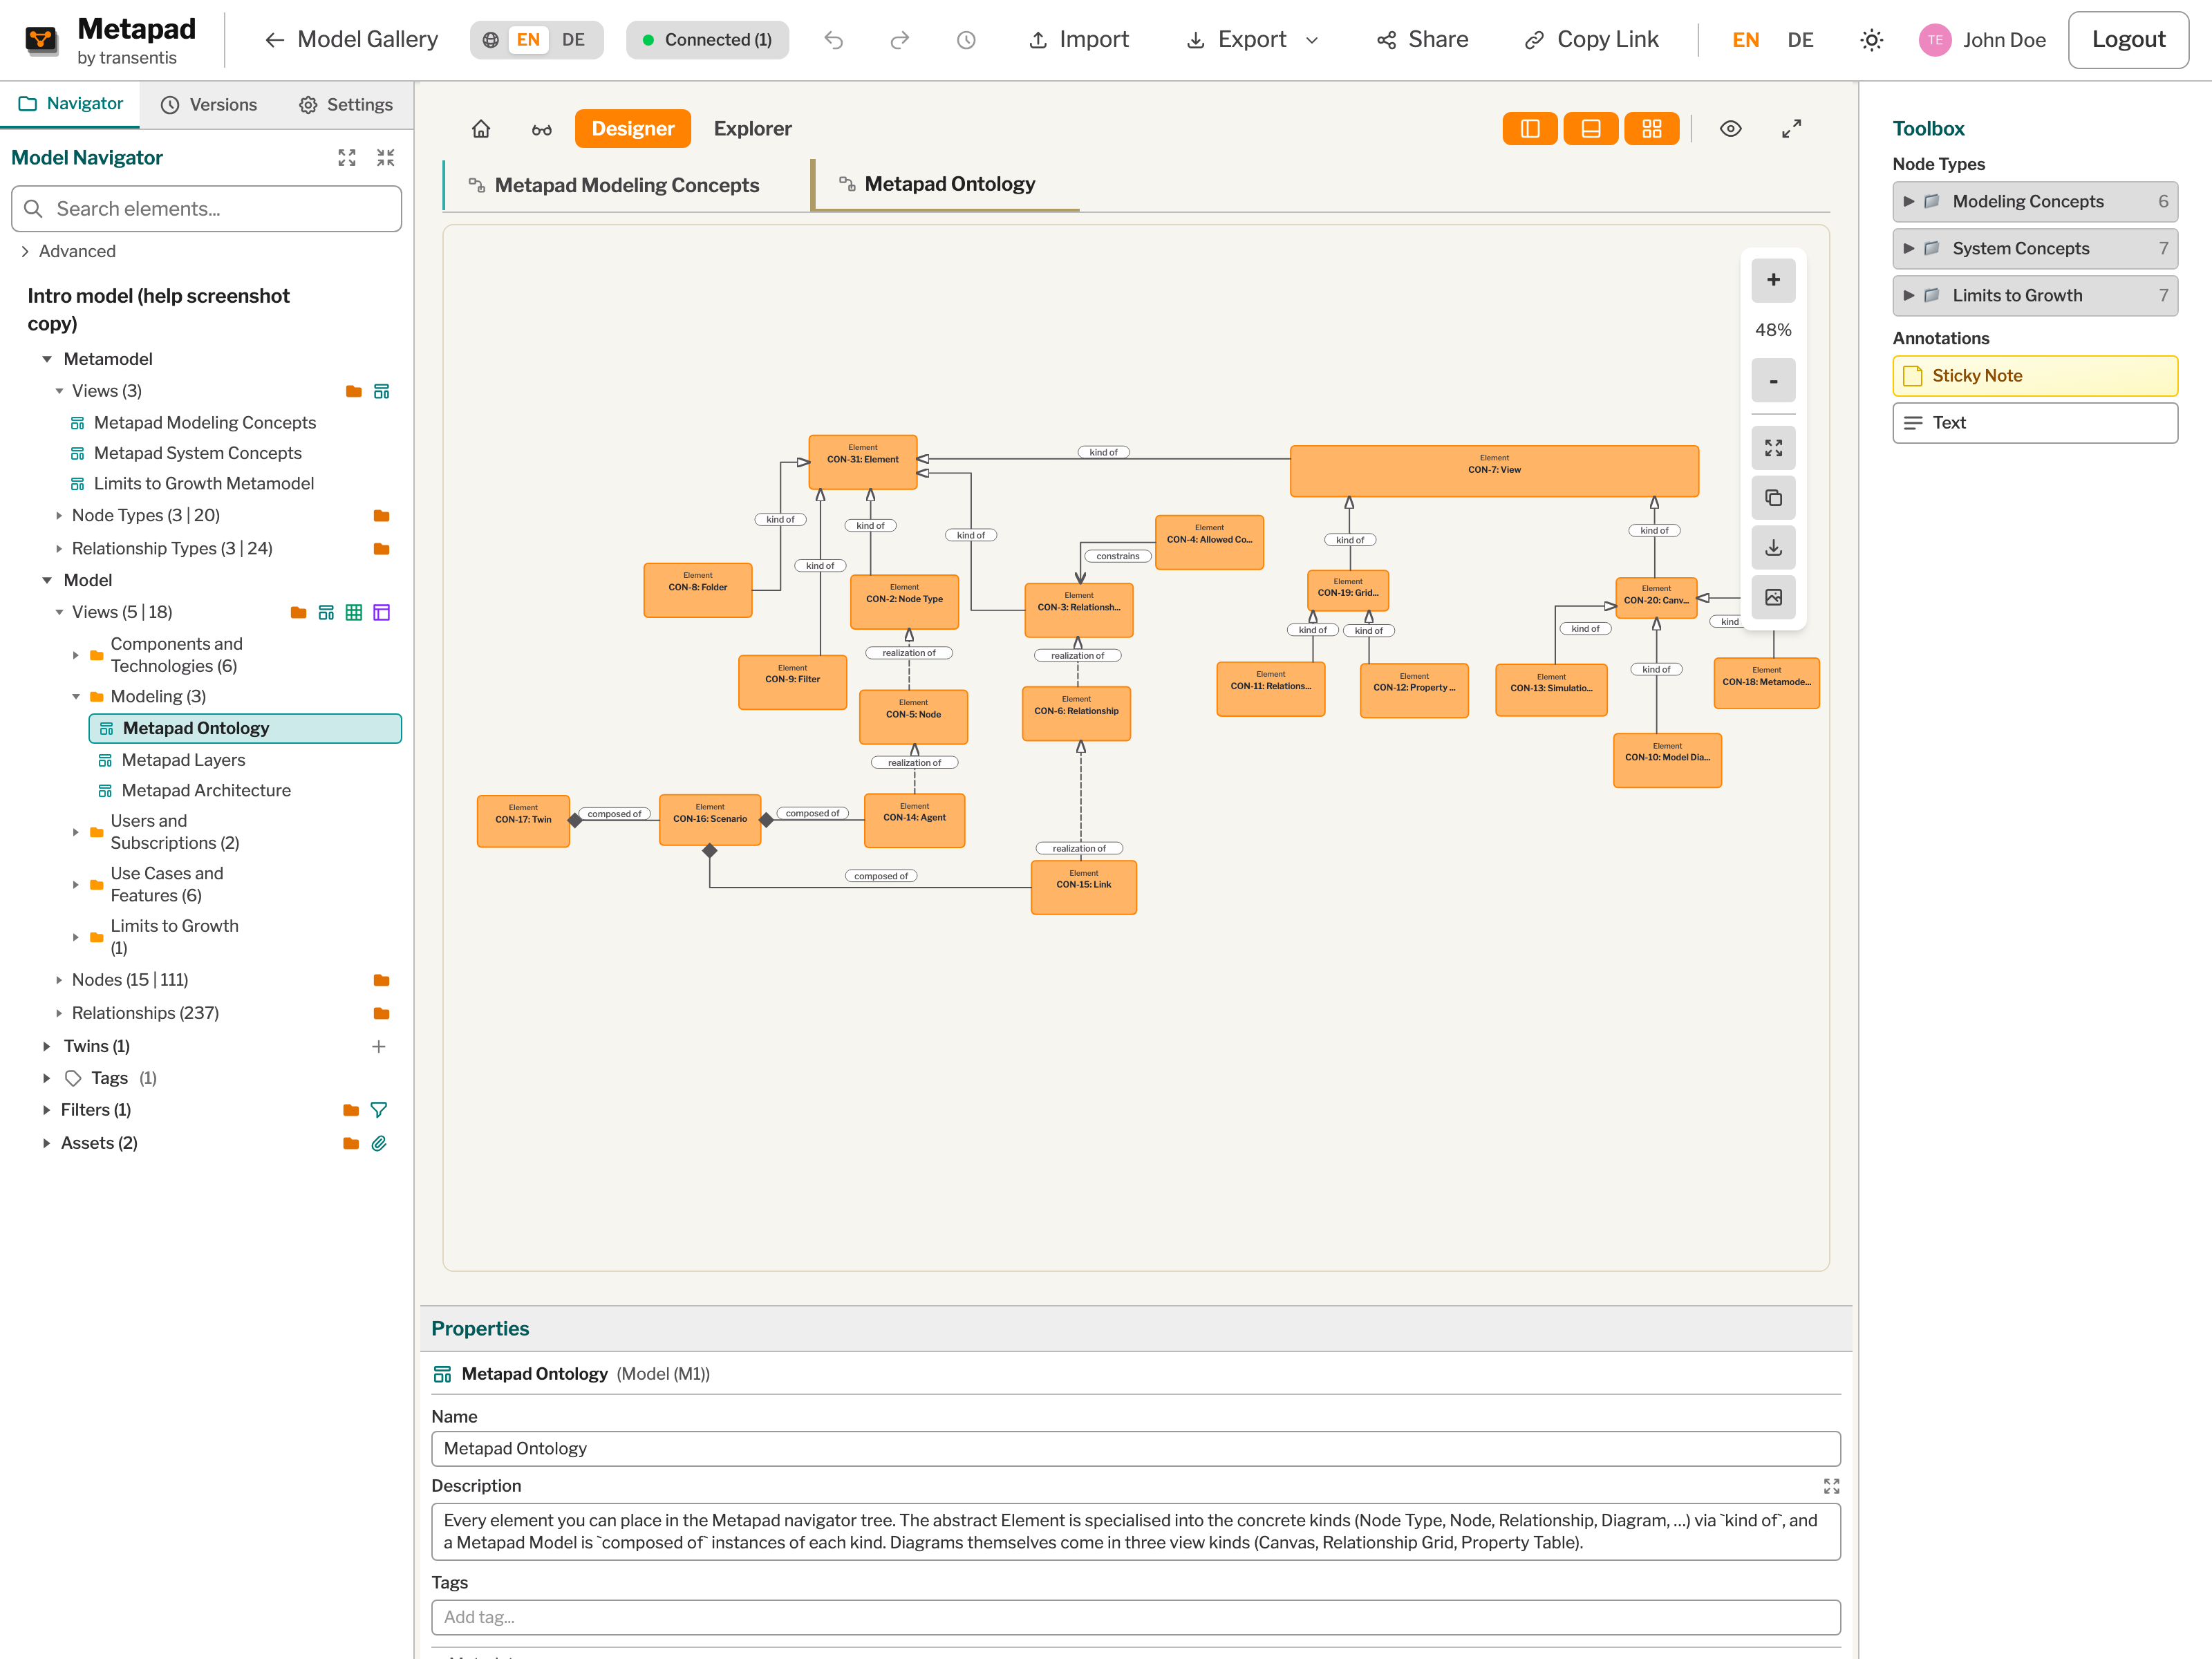Add folder to Node Types row
Screen dimensions: 2212x1659
pyautogui.click(x=381, y=516)
